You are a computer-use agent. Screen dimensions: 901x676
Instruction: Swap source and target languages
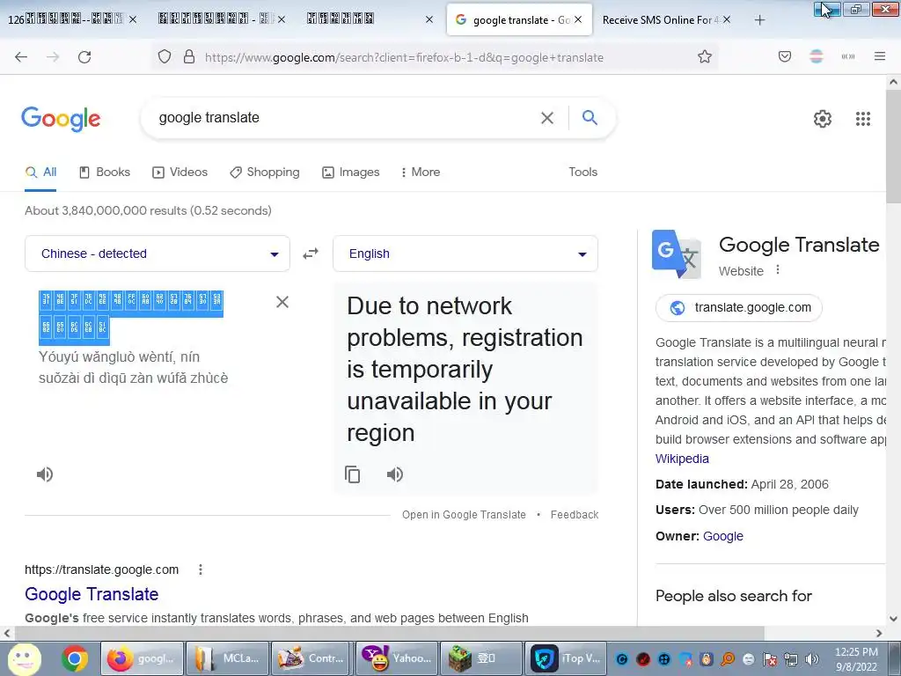[x=311, y=253]
